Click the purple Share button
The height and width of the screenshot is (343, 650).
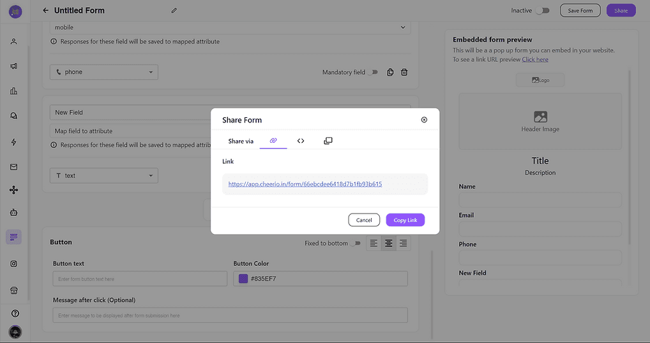coord(621,10)
